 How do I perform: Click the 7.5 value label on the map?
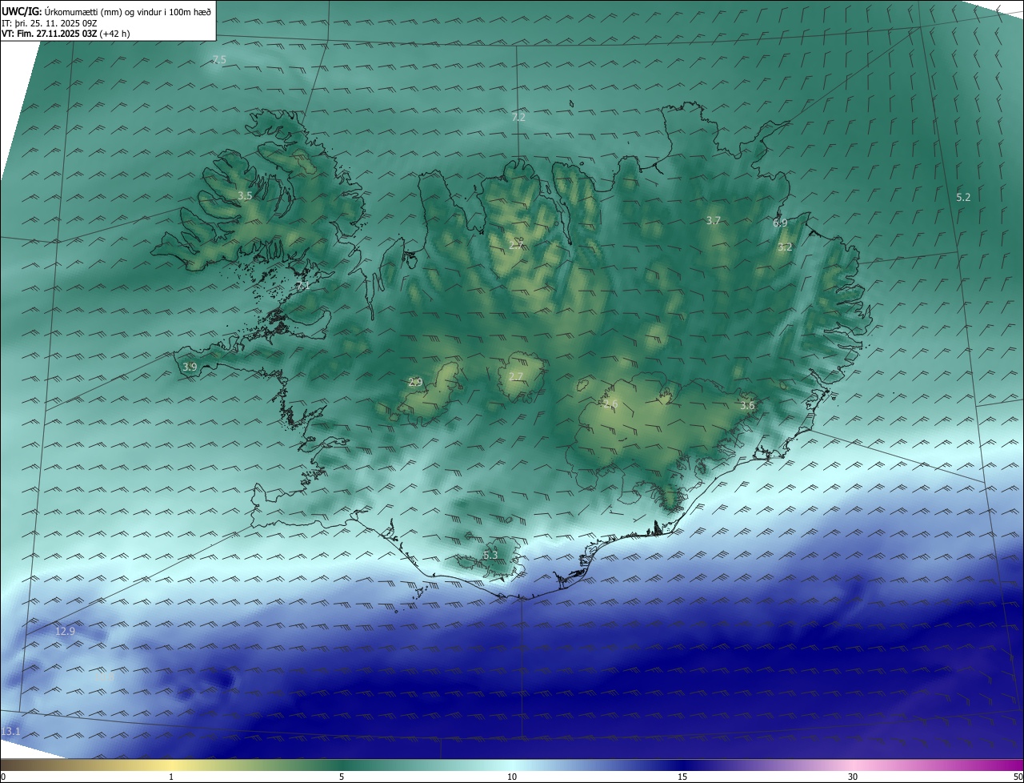[219, 60]
